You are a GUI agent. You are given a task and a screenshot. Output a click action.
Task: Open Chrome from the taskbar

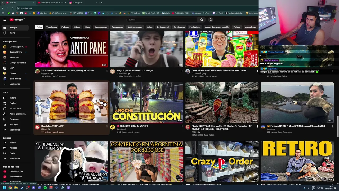[10, 188]
